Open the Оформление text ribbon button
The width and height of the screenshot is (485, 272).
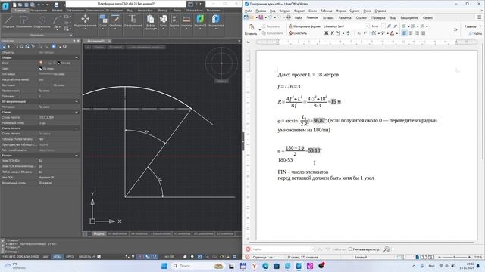click(x=133, y=22)
